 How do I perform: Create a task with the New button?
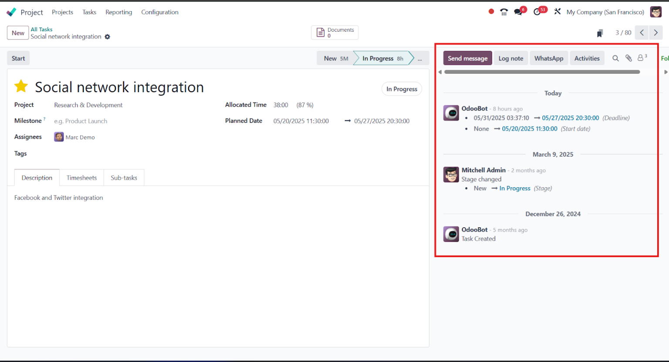[x=17, y=33]
